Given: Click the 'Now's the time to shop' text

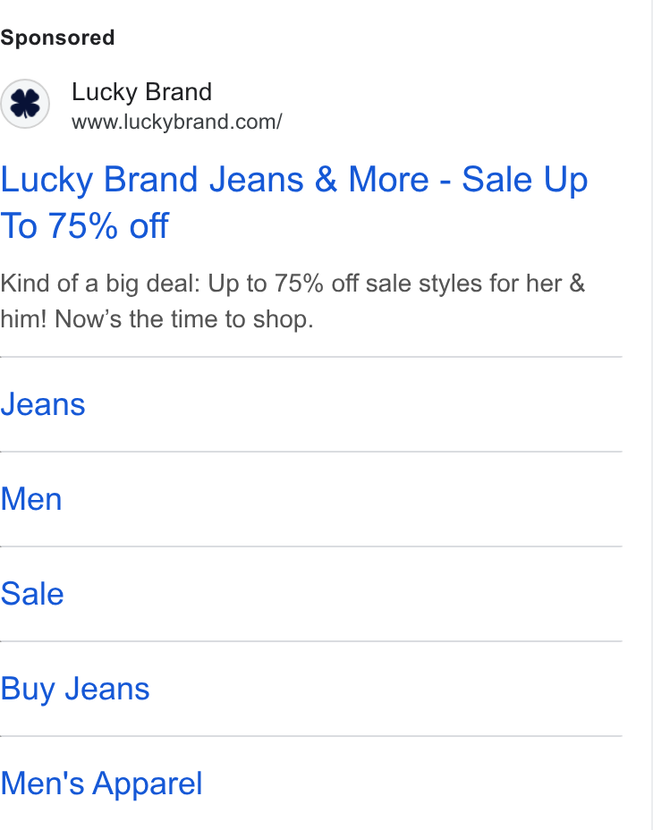Looking at the screenshot, I should (183, 319).
